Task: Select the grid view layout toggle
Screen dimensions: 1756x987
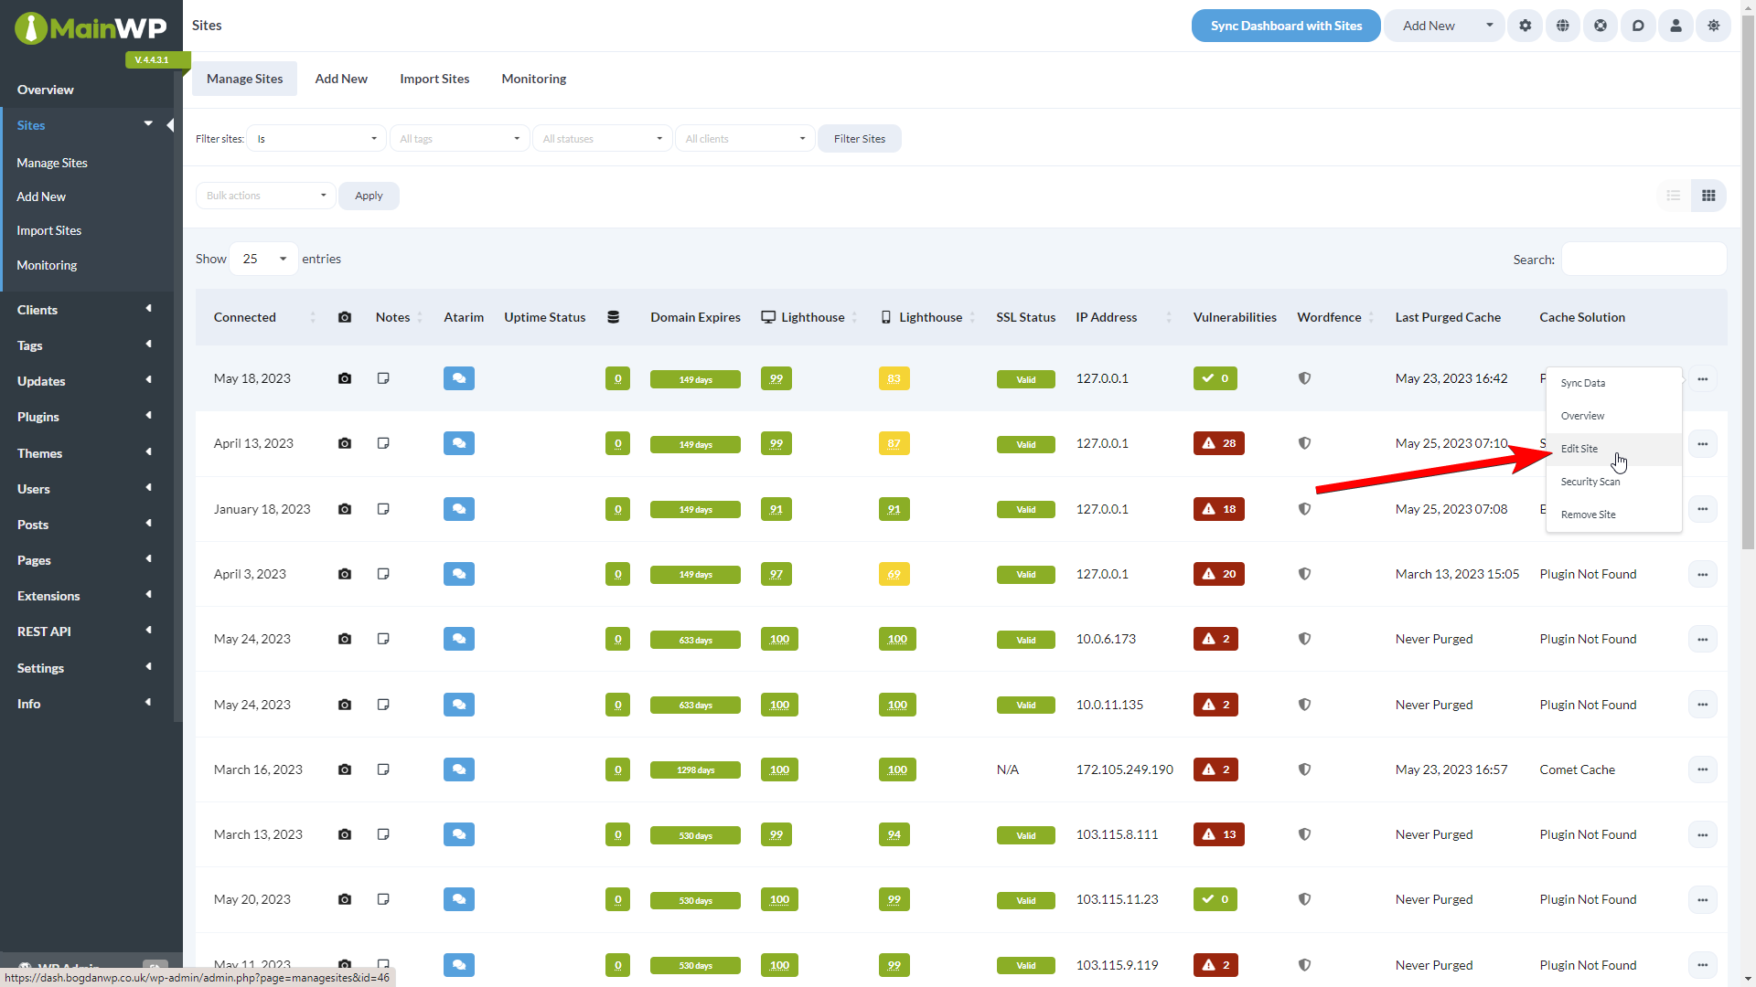Action: coord(1708,195)
